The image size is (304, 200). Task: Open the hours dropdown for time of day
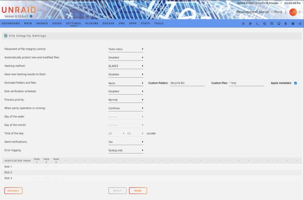pos(116,134)
